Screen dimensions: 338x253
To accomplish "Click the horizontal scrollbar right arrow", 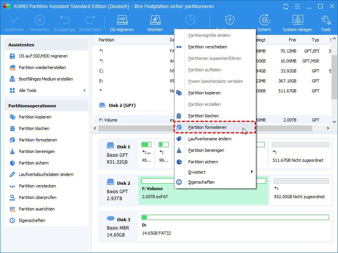I will coord(328,128).
